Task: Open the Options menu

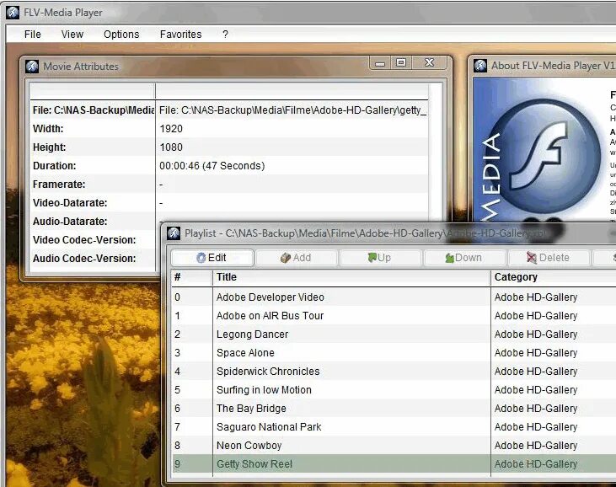Action: (x=121, y=35)
